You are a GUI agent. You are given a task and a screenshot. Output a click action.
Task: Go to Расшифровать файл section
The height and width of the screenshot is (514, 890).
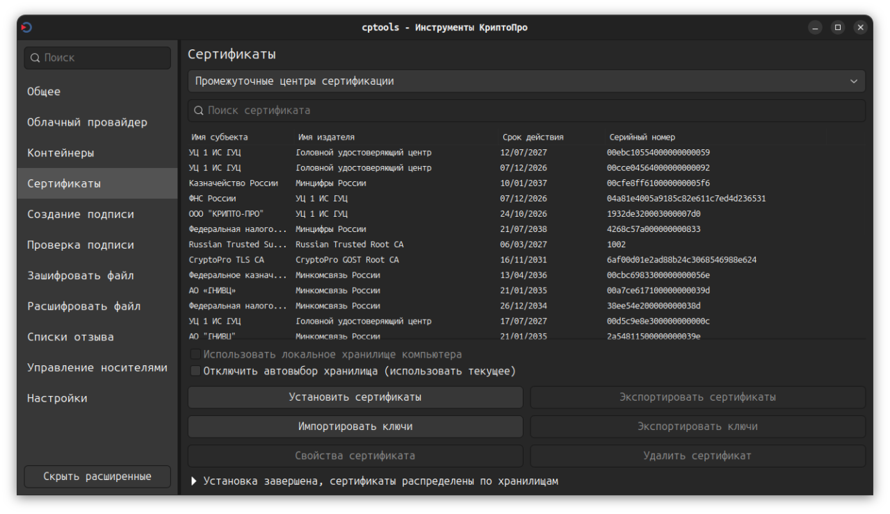coord(97,306)
